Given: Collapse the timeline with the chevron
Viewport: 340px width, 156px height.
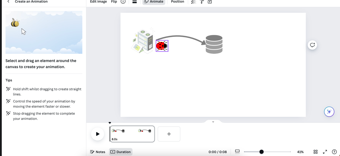Looking at the screenshot, I should tap(213, 122).
